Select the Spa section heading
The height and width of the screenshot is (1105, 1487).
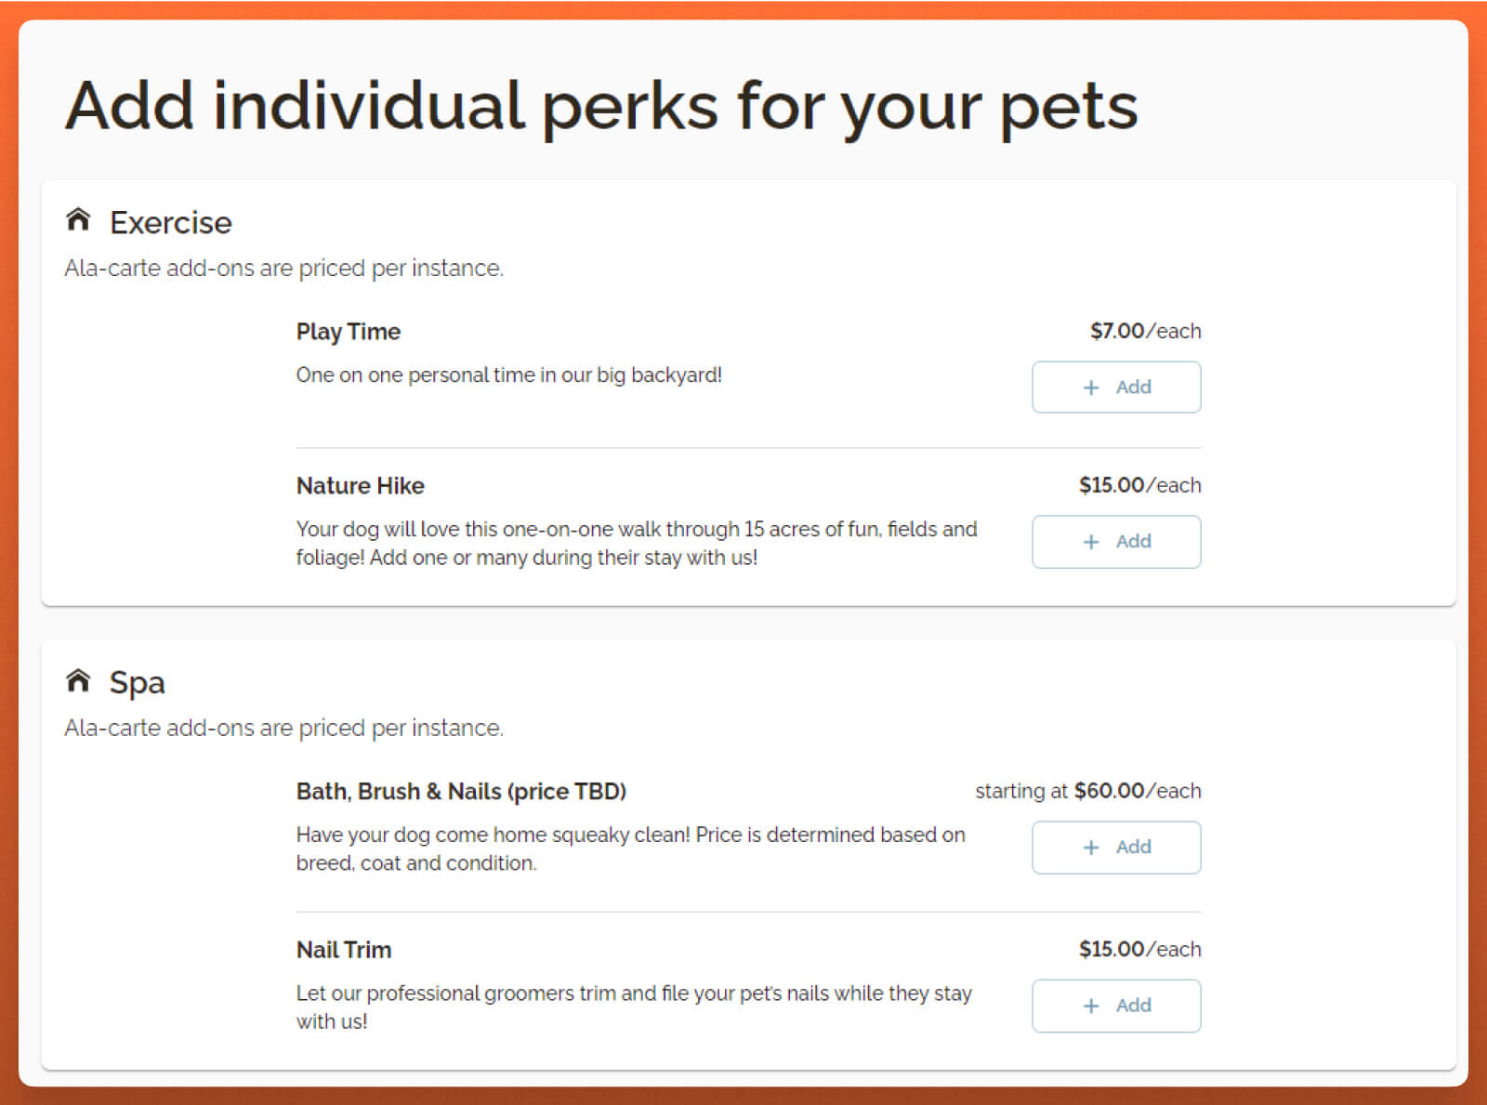tap(137, 683)
